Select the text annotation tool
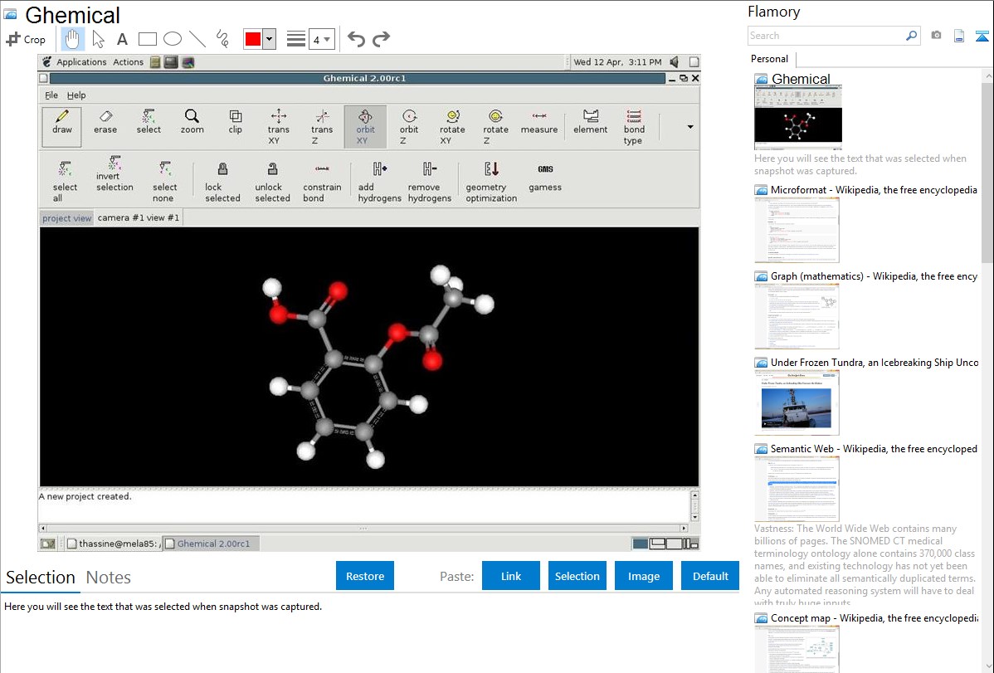 pos(122,39)
